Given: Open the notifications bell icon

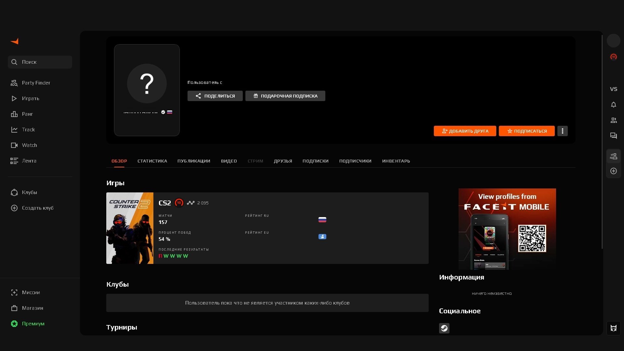Looking at the screenshot, I should click(613, 105).
